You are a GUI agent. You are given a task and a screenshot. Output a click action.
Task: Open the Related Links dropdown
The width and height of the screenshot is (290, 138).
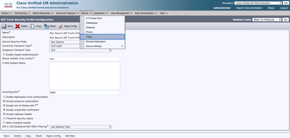click(267, 20)
